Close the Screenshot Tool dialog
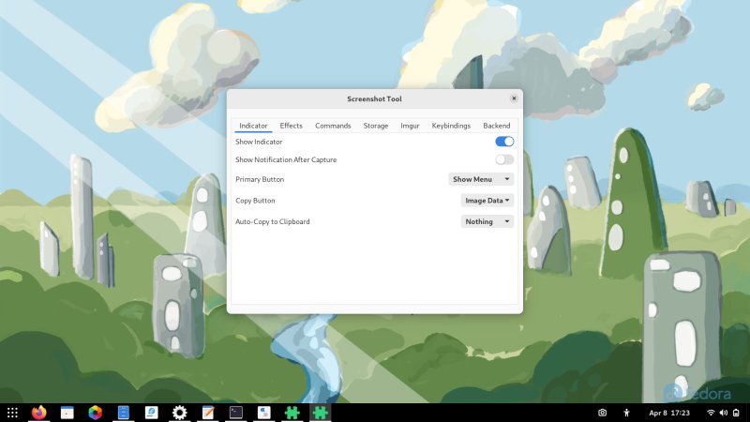Viewport: 750px width, 422px height. click(514, 98)
